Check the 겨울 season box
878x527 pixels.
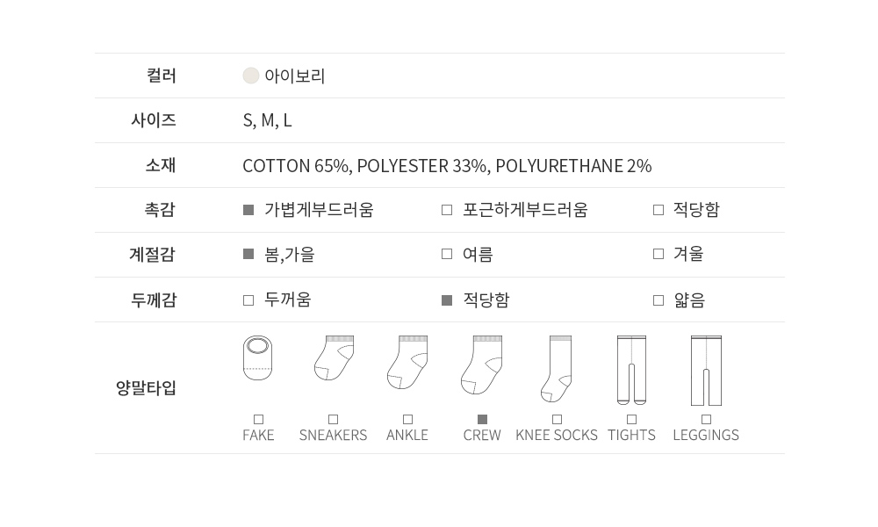pos(658,255)
